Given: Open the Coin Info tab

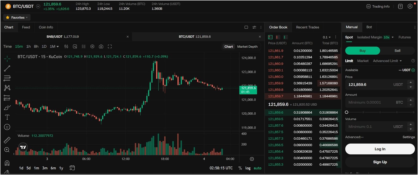Looking at the screenshot, I should 46,27.
